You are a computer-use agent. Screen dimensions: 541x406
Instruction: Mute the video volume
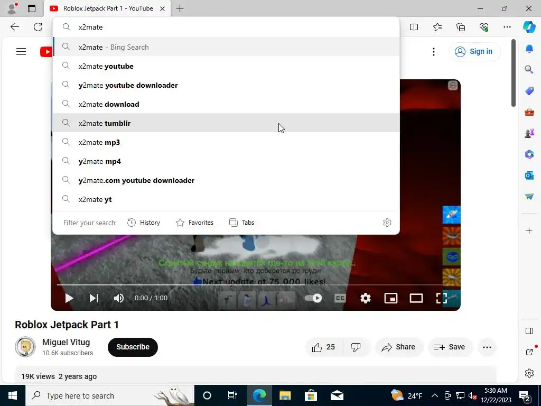[119, 298]
